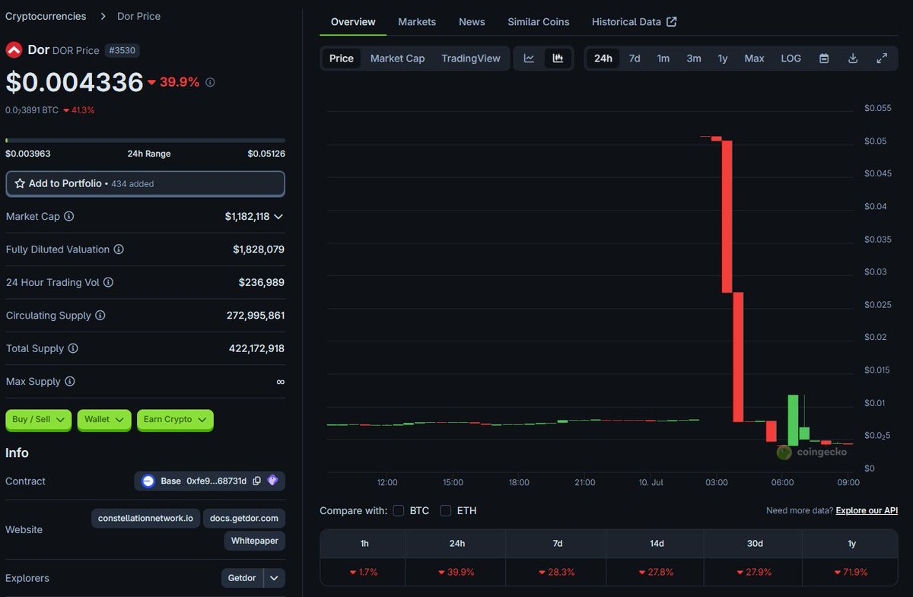
Task: Visit constellationnetwork.io website link
Action: click(145, 518)
